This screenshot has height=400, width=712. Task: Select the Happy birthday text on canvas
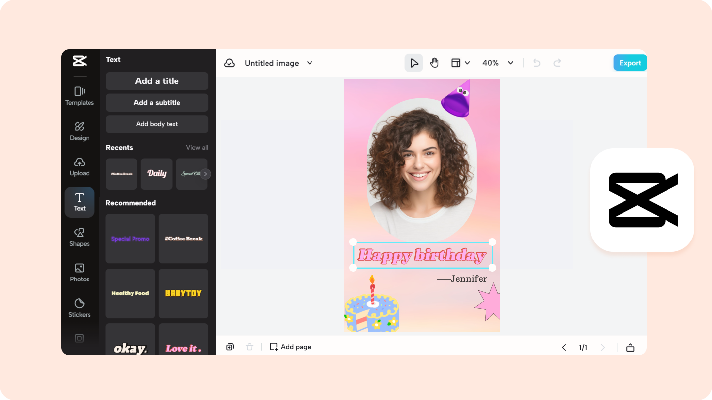[x=423, y=255]
